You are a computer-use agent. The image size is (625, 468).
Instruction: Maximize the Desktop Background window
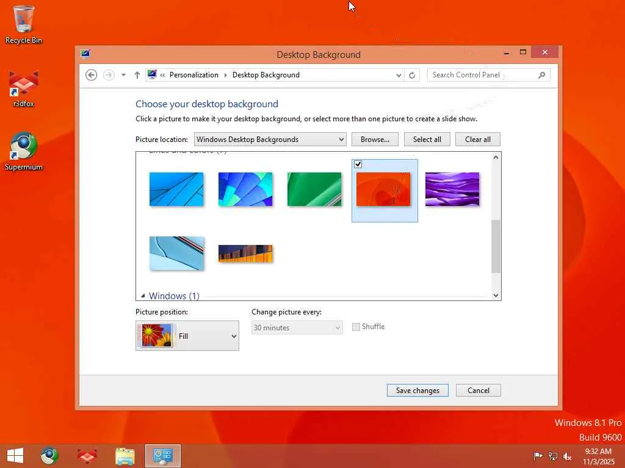(523, 52)
